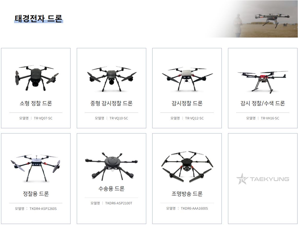Open the 소형 정찰 드론 product image
298x225 pixels.
point(36,78)
